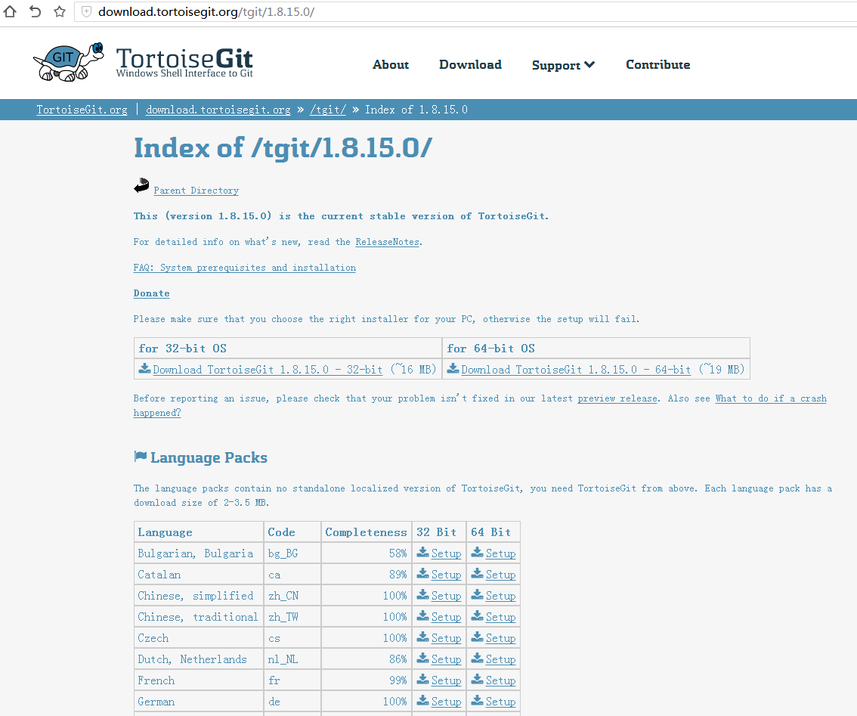Open FAQ: System prerequisites and installation
Viewport: 857px width, 716px height.
(244, 268)
